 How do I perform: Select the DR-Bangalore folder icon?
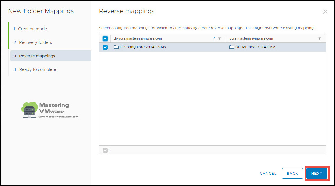point(116,47)
